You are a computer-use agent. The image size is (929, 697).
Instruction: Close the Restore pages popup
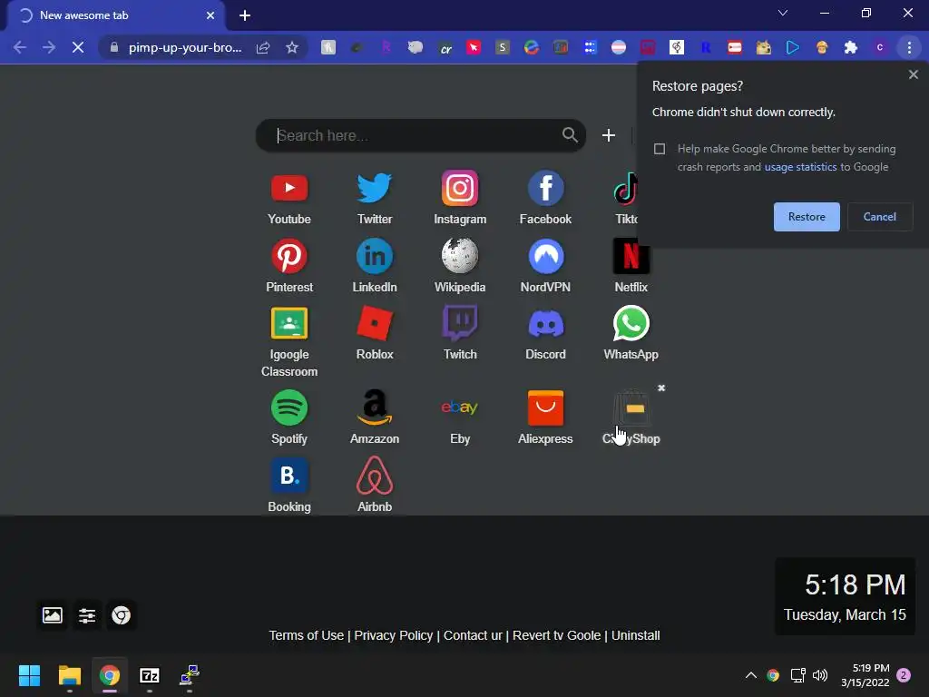click(x=913, y=74)
